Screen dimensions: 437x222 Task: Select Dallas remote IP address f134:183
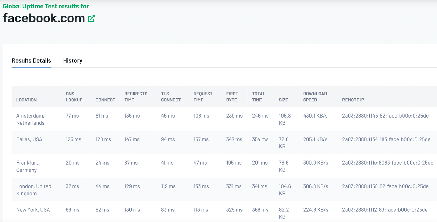pyautogui.click(x=386, y=139)
